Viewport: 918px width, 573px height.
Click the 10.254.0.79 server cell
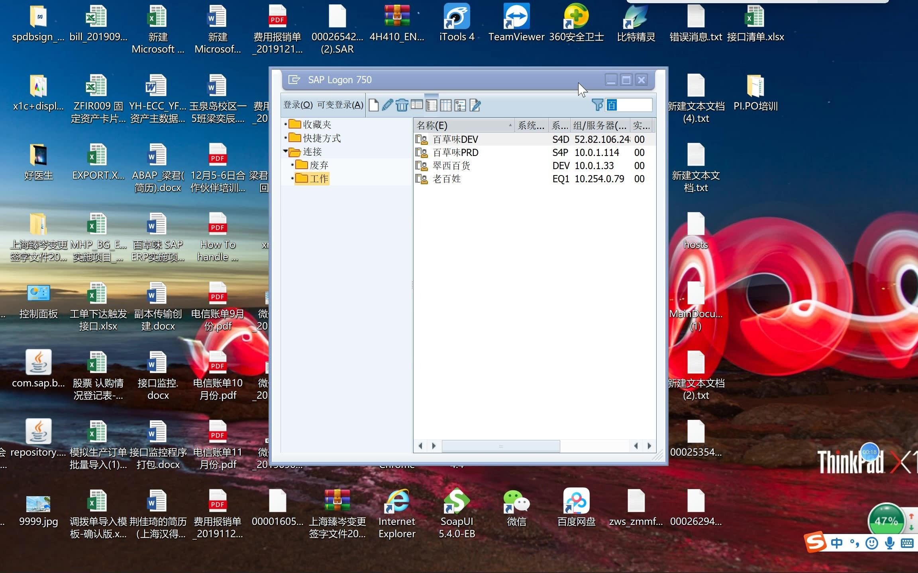(599, 179)
